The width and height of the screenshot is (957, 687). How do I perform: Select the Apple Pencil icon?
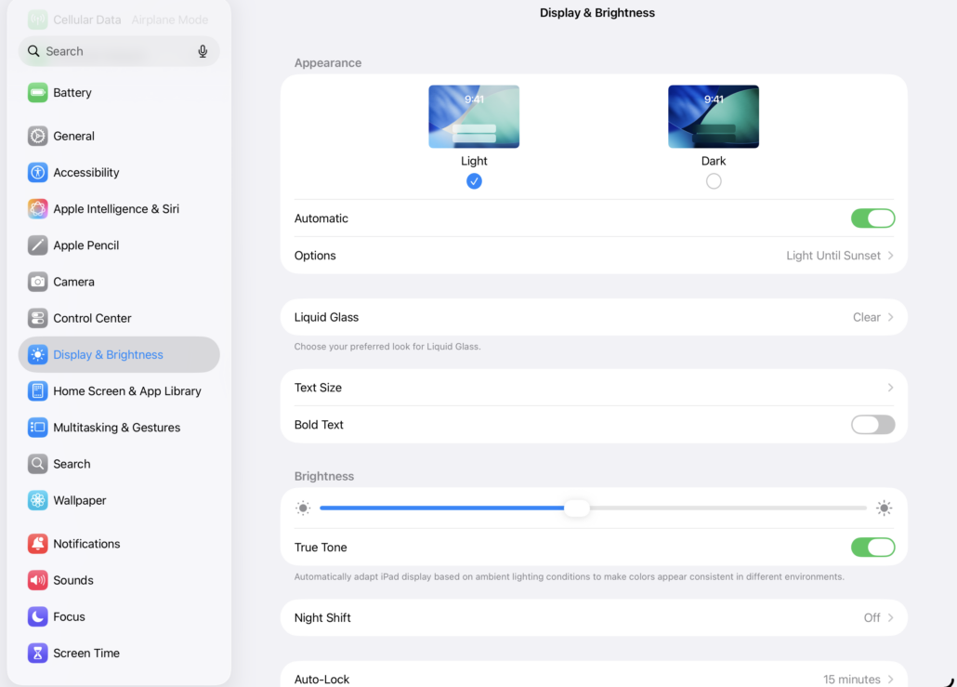click(x=37, y=245)
